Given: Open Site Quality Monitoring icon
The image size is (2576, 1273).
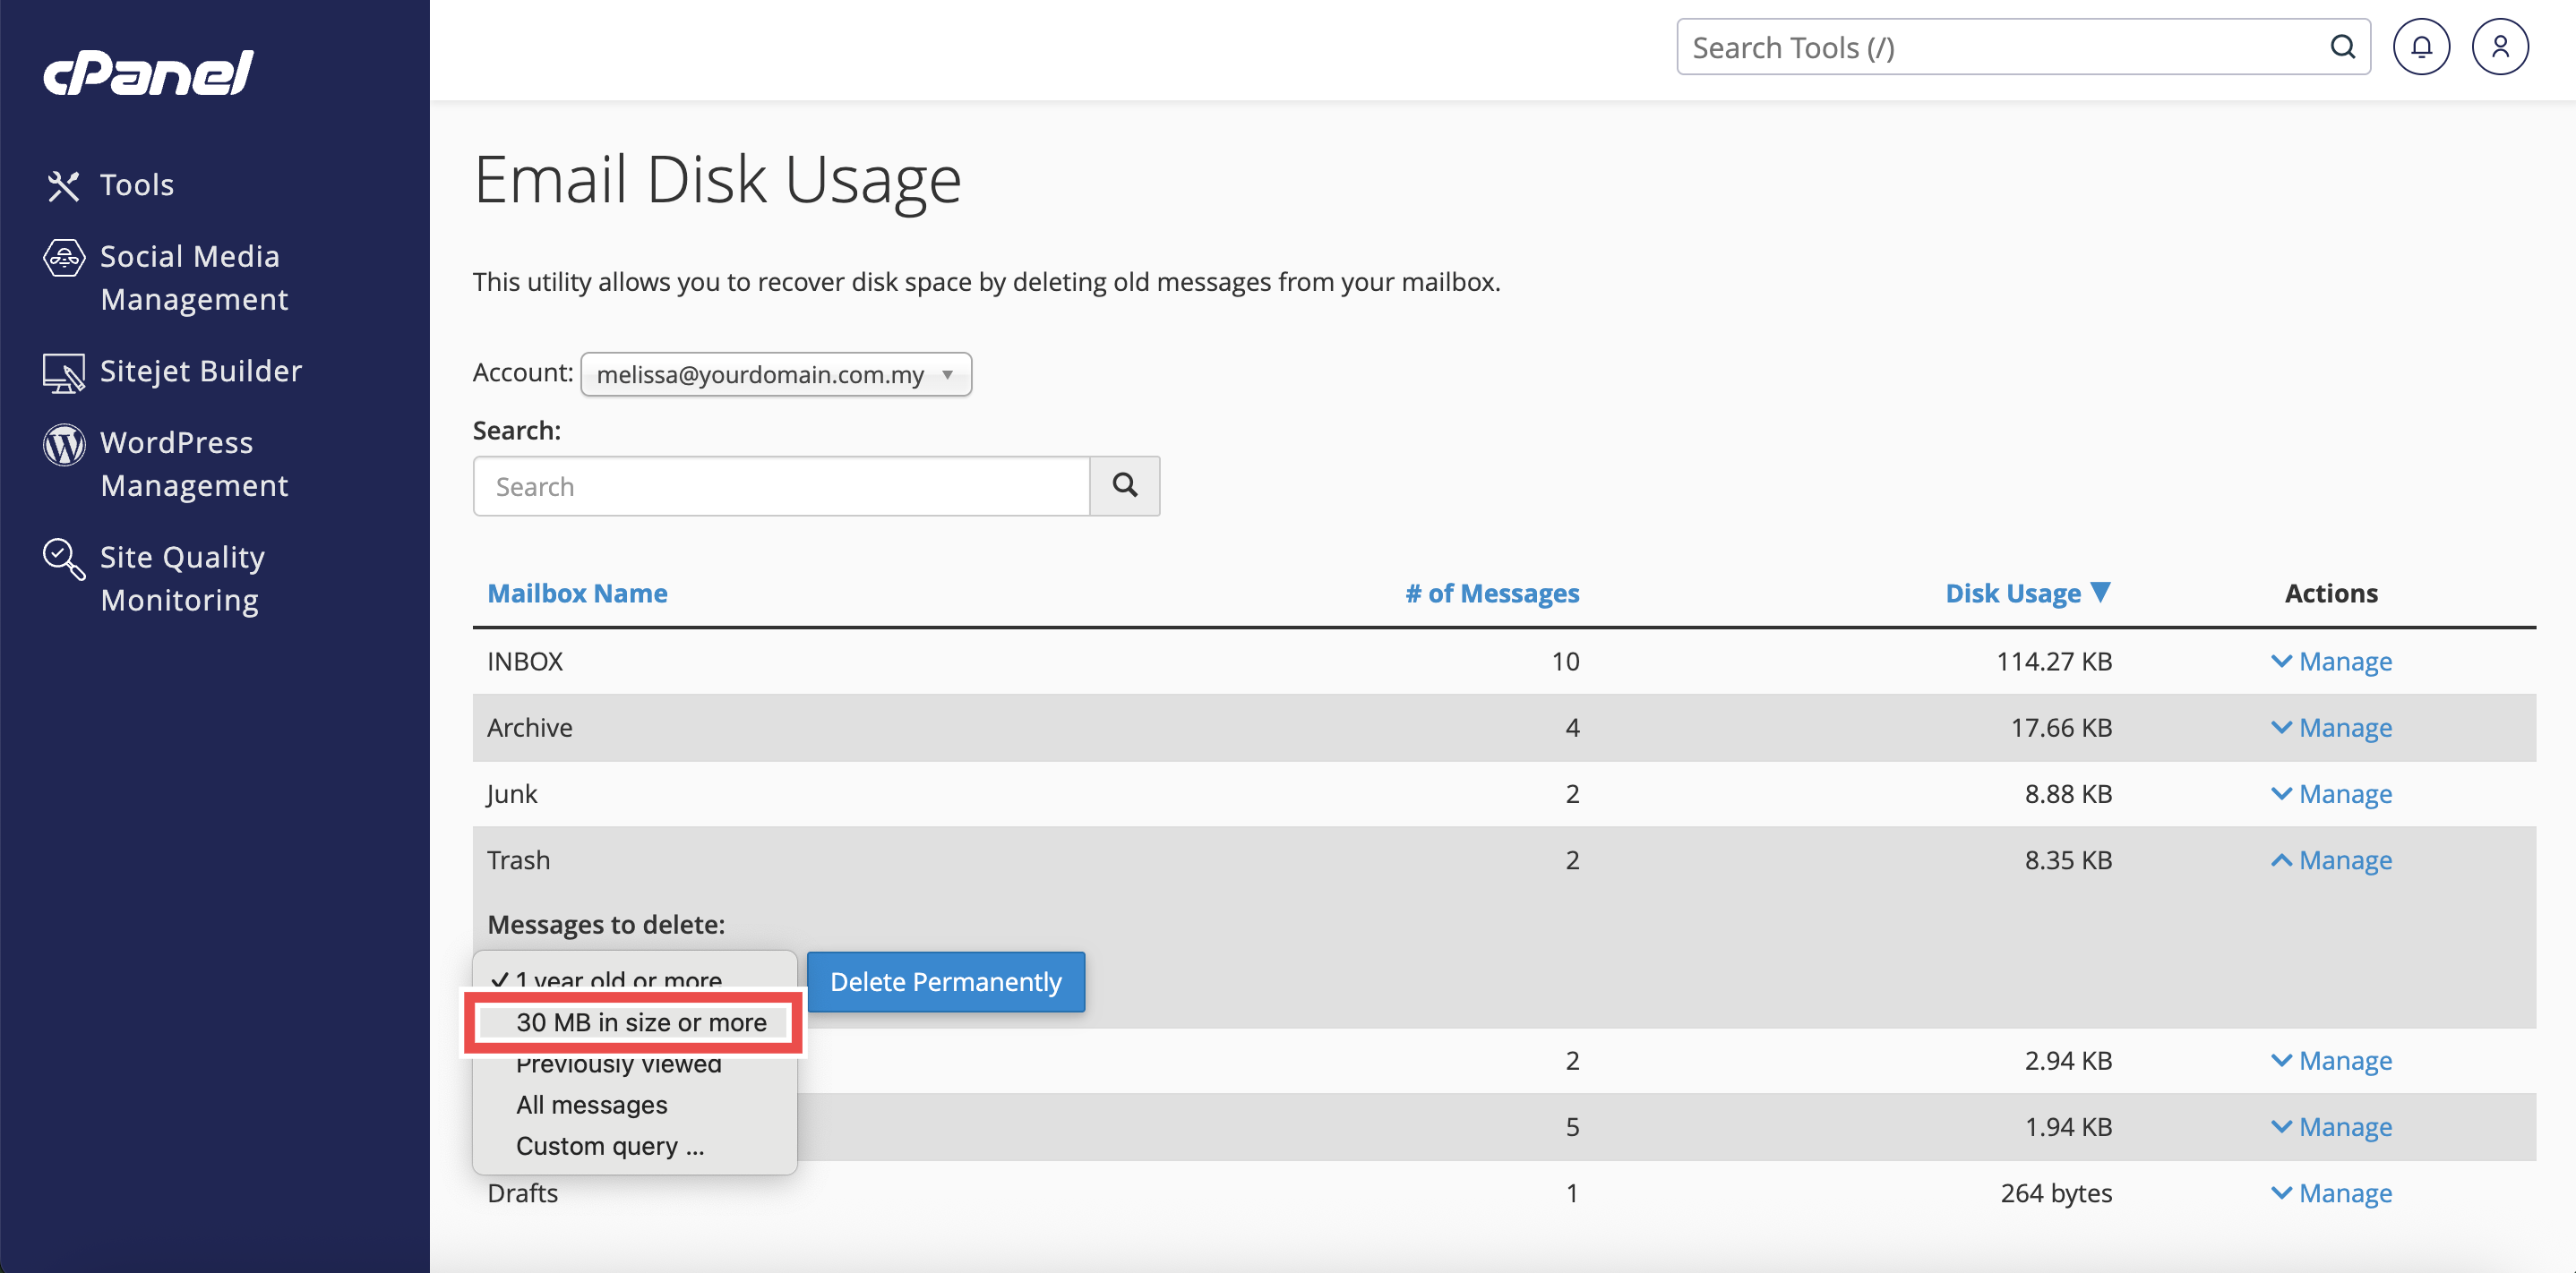Looking at the screenshot, I should click(63, 559).
